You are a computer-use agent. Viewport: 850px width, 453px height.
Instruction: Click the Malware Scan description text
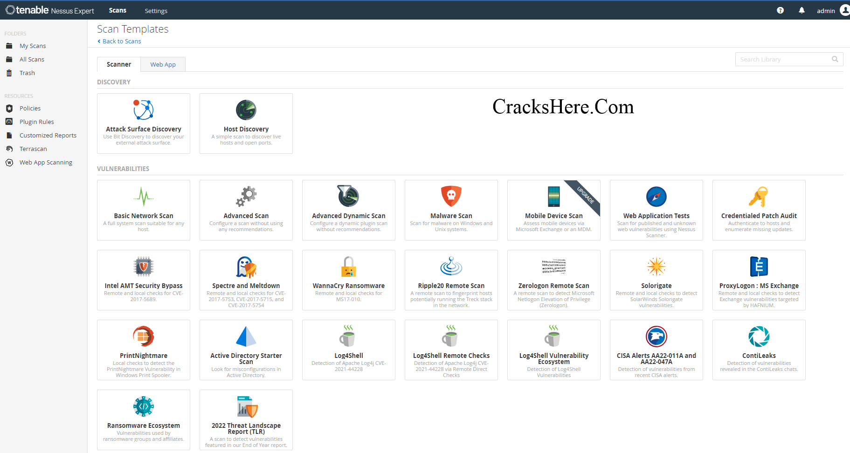pos(451,226)
